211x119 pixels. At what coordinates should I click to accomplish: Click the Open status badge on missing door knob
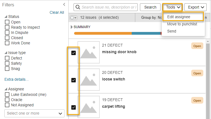[x=197, y=46]
